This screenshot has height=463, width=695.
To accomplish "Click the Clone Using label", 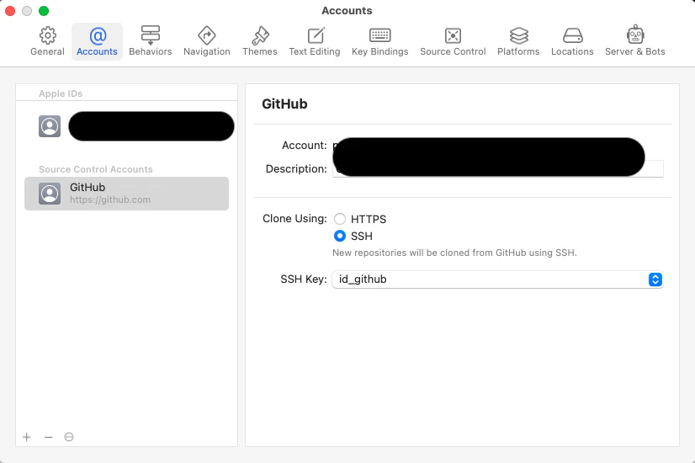I will 294,219.
